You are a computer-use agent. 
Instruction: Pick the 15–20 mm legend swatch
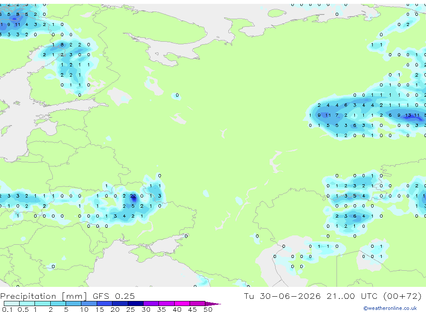[x=105, y=303]
